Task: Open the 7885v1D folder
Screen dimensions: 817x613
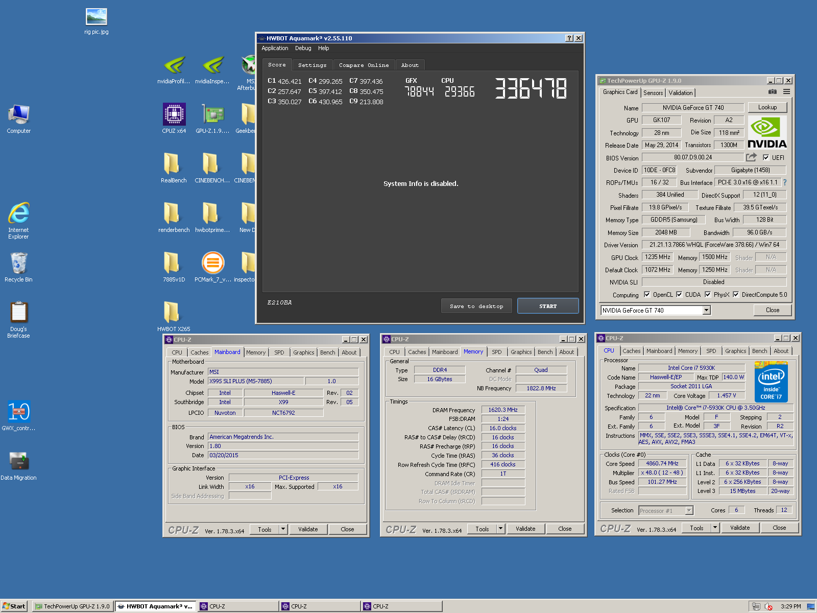Action: click(174, 267)
